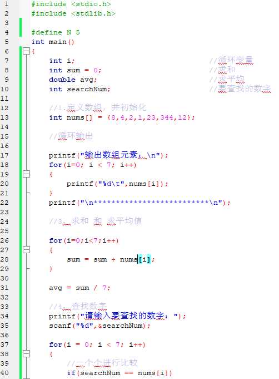Click the comment on line 12

[98, 107]
